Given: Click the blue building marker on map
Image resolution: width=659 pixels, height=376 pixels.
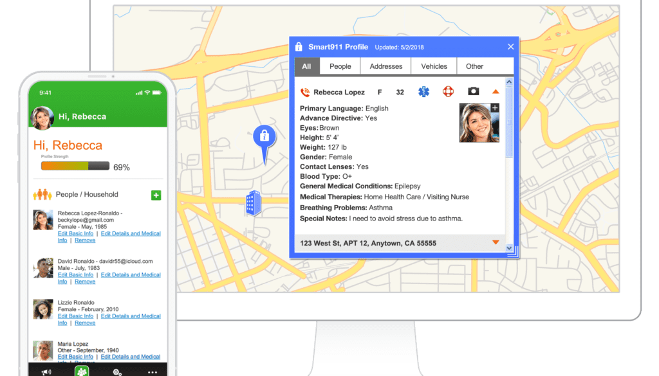Looking at the screenshot, I should (x=254, y=202).
